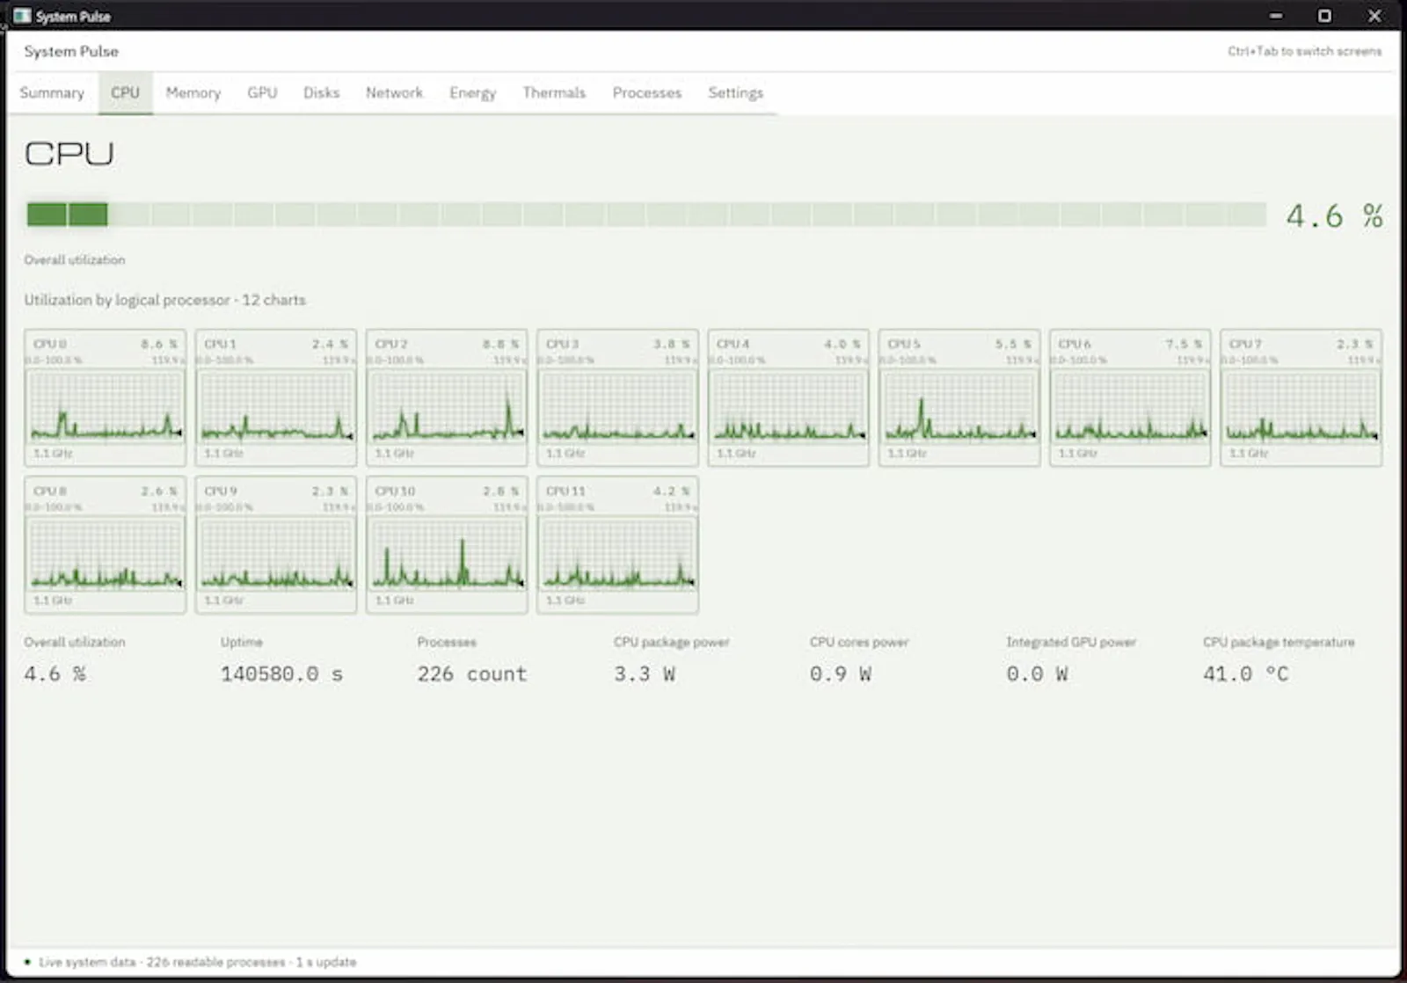
Task: Click the 4.6 % value under the bottom Overall utilization label
Action: tap(55, 674)
